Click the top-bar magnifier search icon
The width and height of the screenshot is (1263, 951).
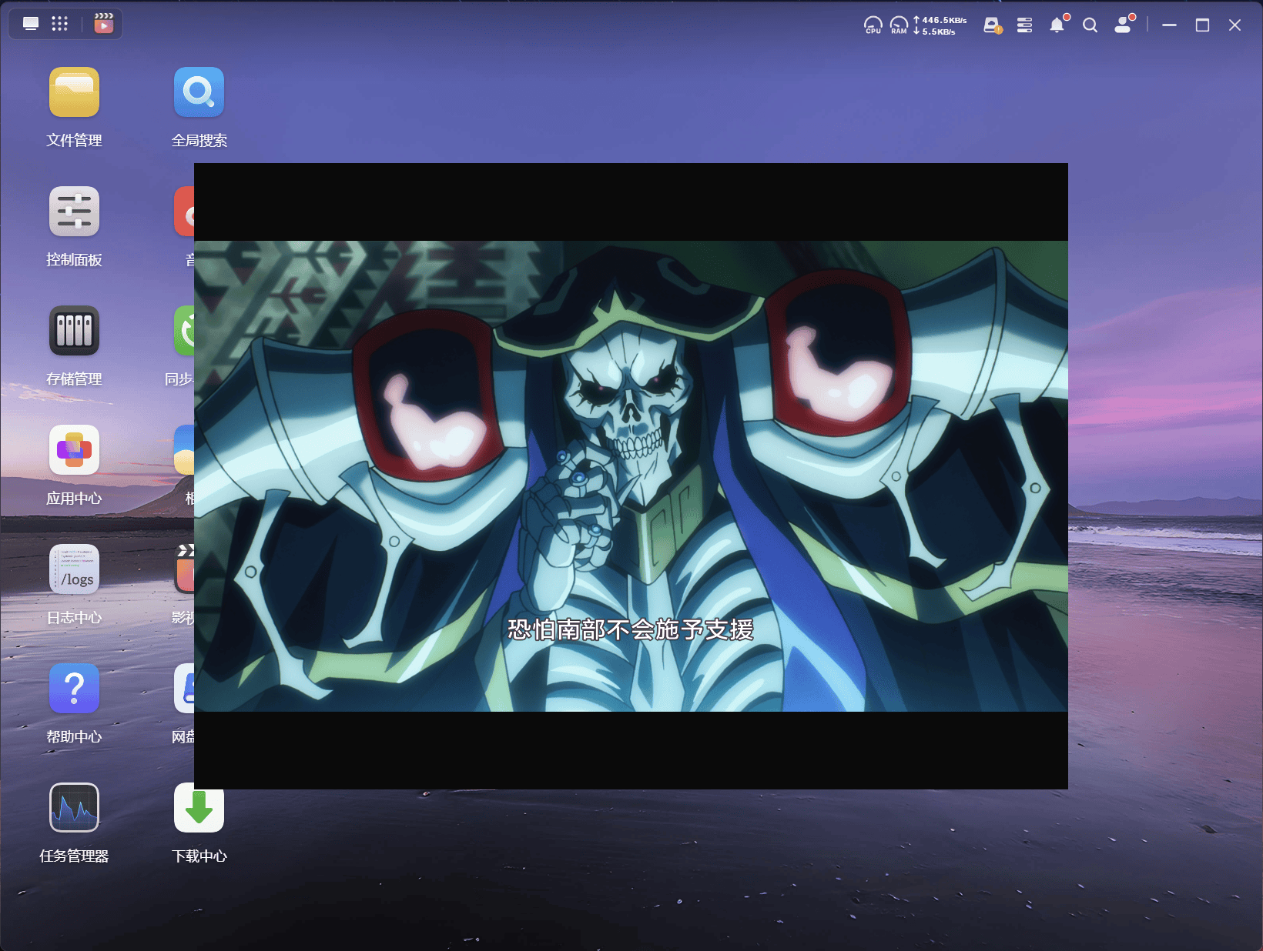click(1090, 25)
